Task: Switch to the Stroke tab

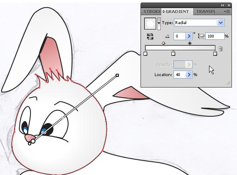Action: point(152,12)
